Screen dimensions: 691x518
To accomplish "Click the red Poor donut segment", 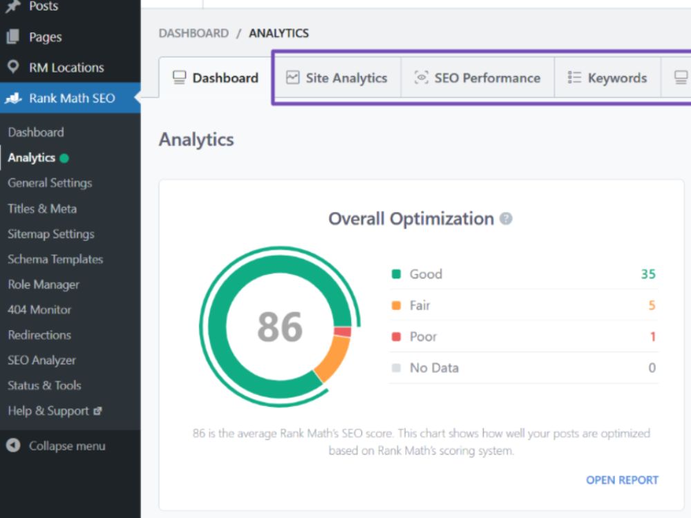I will tap(343, 332).
